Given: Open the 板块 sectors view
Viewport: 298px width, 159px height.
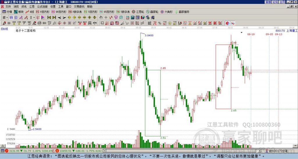Looking at the screenshot, I should tap(19, 12).
